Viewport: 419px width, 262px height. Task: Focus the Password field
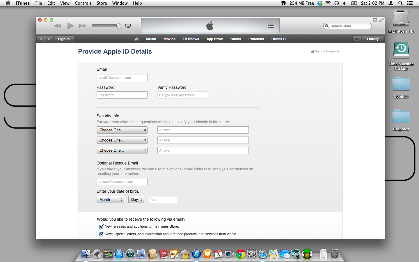122,95
